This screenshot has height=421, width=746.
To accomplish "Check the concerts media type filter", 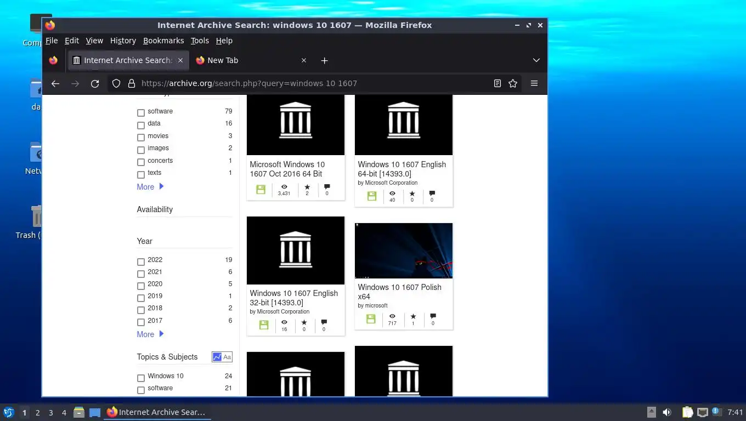I will point(141,162).
